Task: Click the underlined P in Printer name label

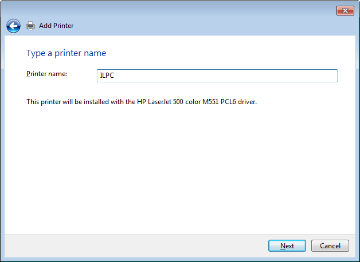Action: [28, 74]
